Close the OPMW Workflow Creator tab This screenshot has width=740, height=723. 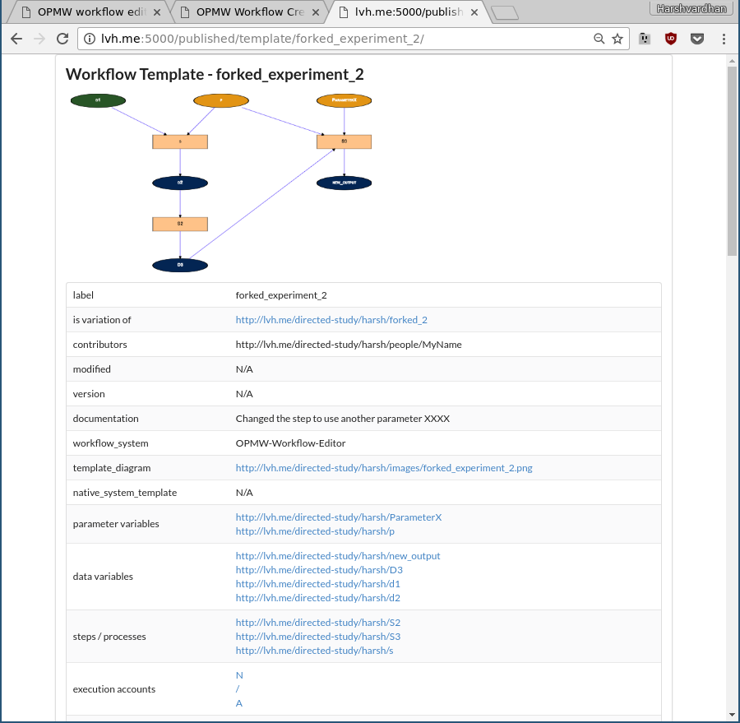[316, 12]
